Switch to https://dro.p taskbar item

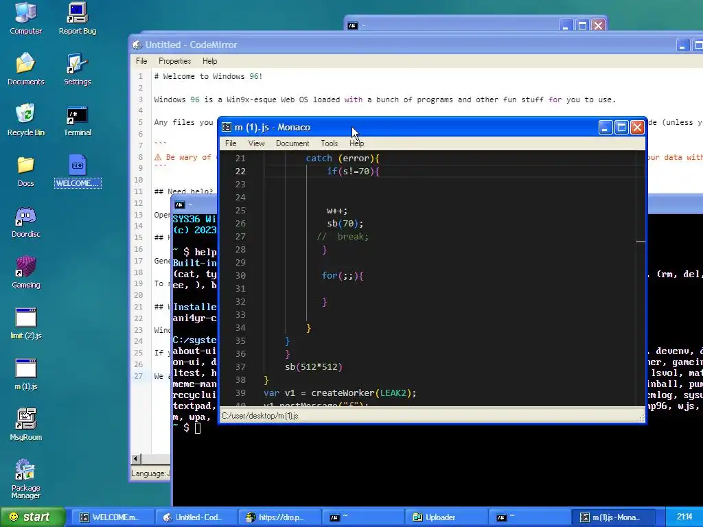coord(281,517)
